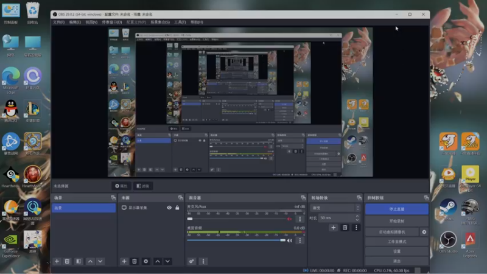Open the 场景集合(S) menu
487x274 pixels.
click(160, 22)
